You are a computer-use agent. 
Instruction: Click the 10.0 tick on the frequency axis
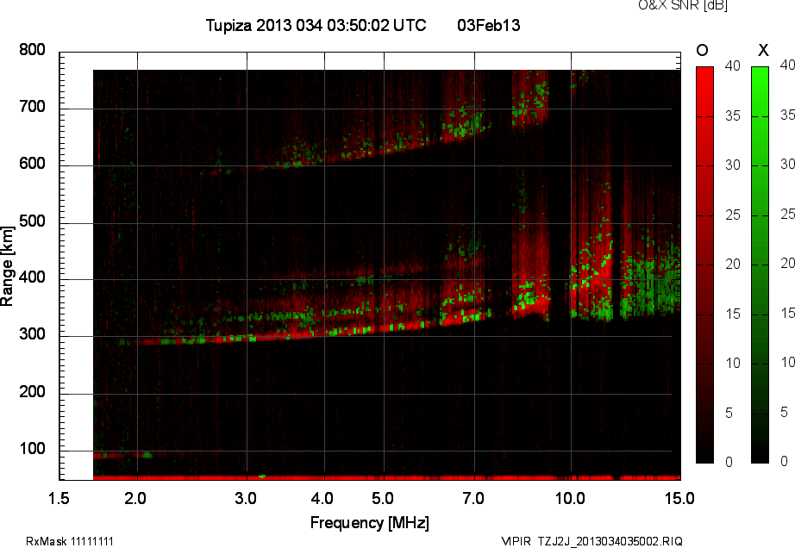(570, 498)
